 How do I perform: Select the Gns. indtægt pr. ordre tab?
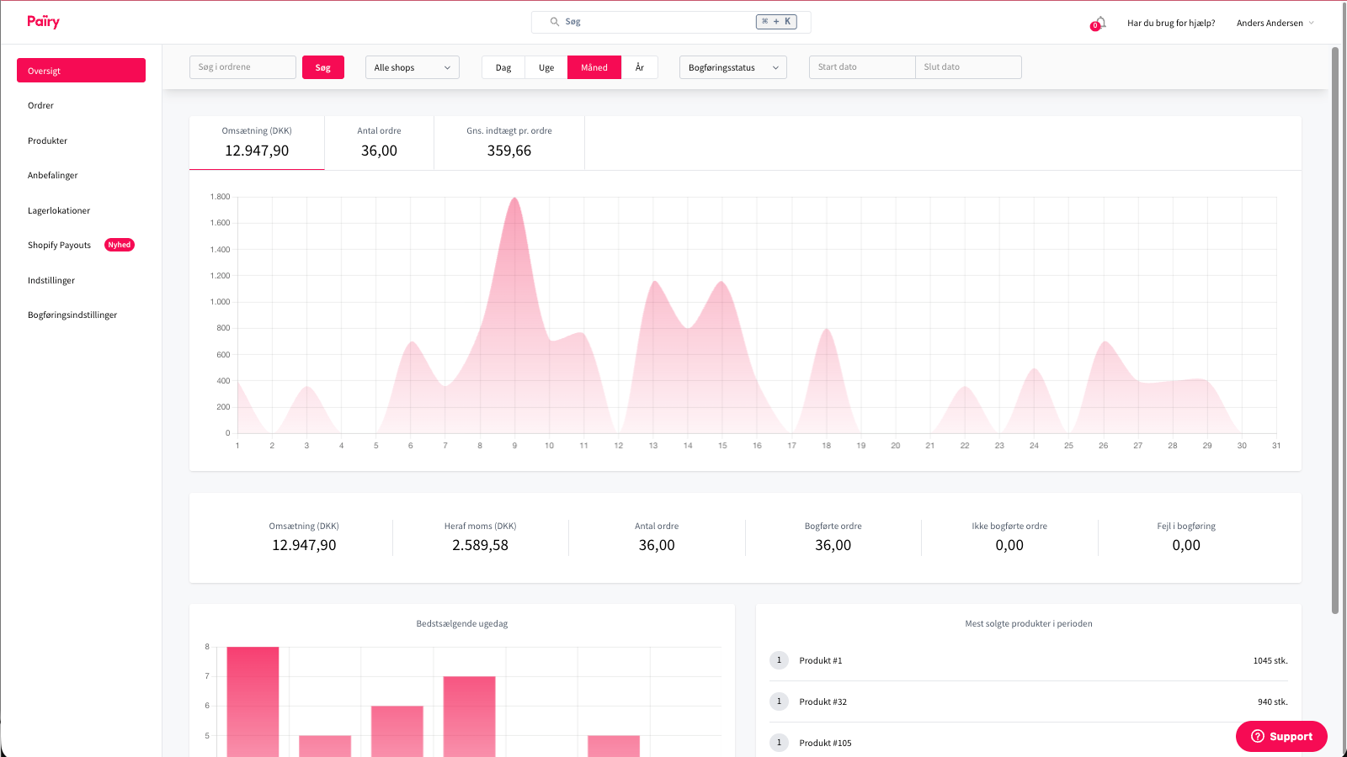pos(509,143)
